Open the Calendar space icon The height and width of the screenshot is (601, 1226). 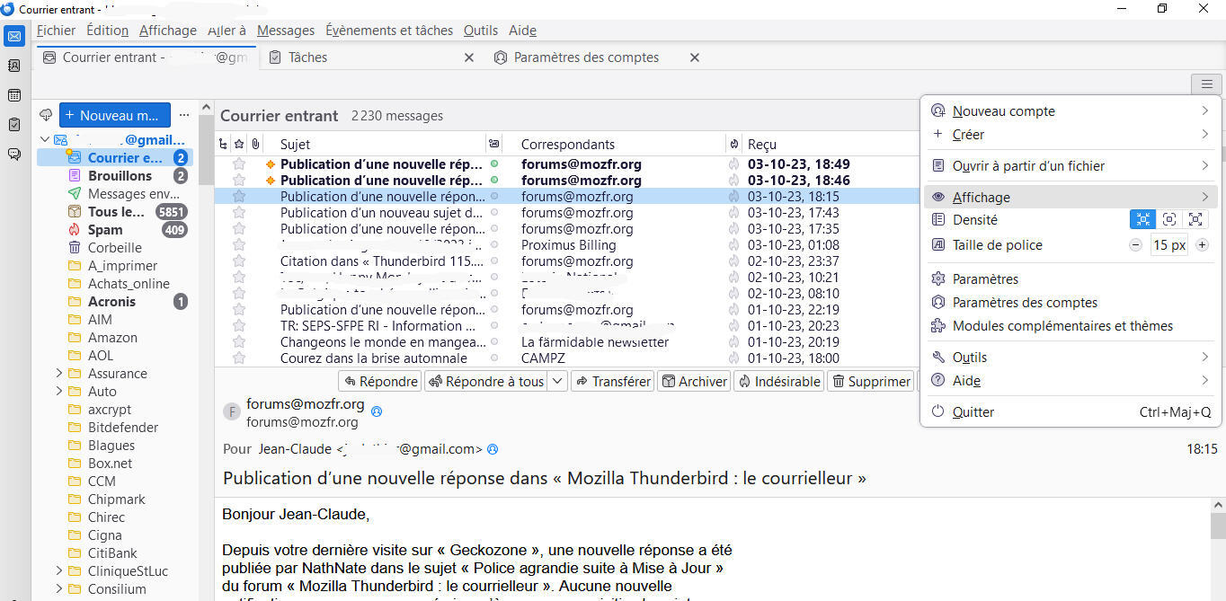tap(14, 95)
